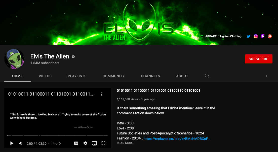Viewport: 278px width, 152px height.
Task: Toggle closed captions on the video
Action: point(76,143)
